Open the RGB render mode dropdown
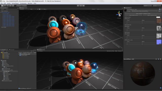 [33, 9]
